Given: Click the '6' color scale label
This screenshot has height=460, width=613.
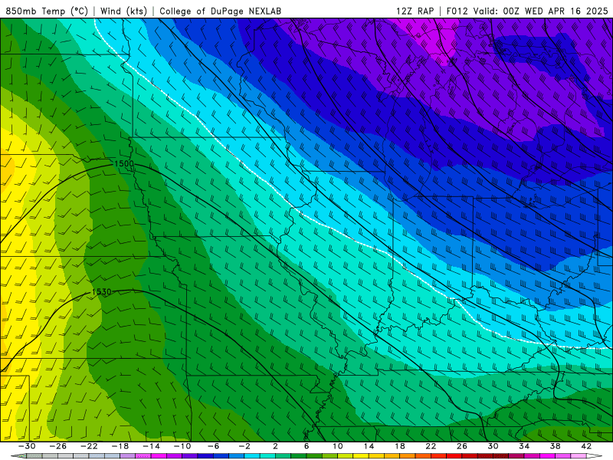Looking at the screenshot, I should pyautogui.click(x=306, y=446).
